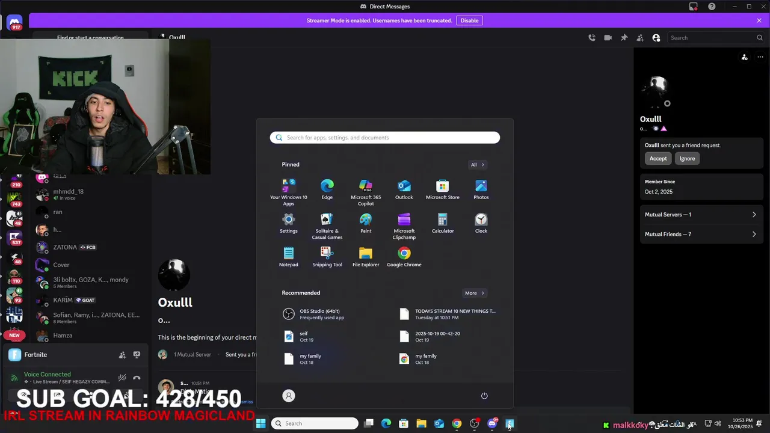Image resolution: width=770 pixels, height=433 pixels.
Task: Open volume control in system tray
Action: (x=718, y=423)
